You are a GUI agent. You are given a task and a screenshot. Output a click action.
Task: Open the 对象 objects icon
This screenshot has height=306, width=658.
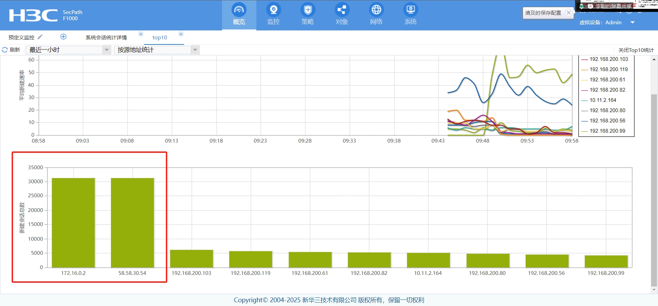coord(342,10)
